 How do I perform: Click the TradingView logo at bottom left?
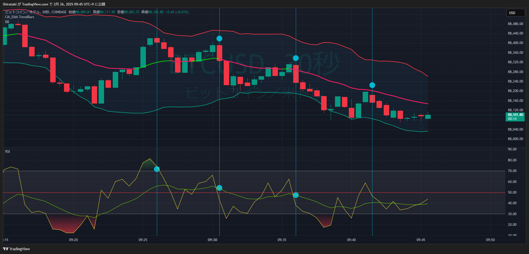click(x=16, y=249)
